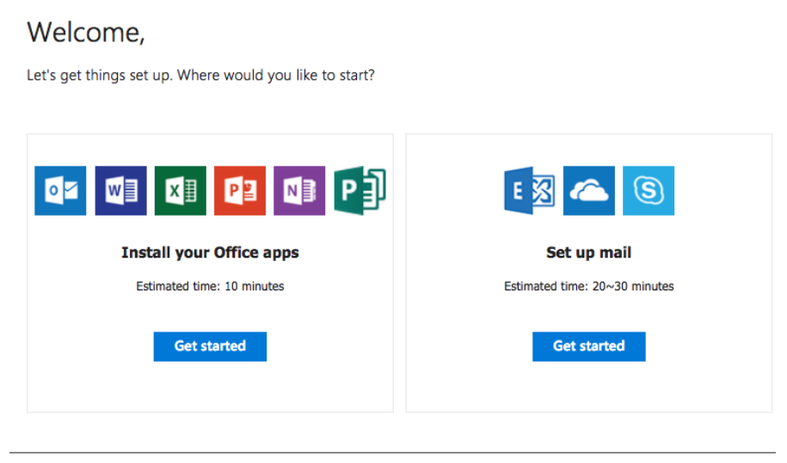Click the Skype icon
Viewport: 787px width, 463px height.
click(x=649, y=191)
